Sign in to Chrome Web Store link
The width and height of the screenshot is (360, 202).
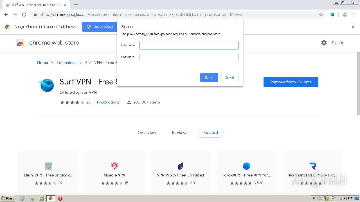pos(338,43)
